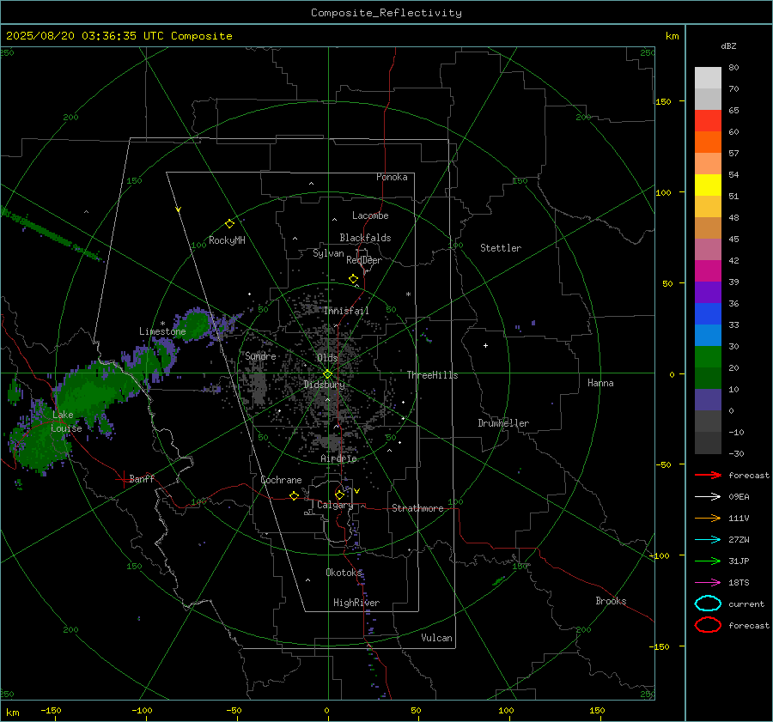Click the cyan current ellipse legend symbol
This screenshot has width=773, height=722.
tap(708, 604)
